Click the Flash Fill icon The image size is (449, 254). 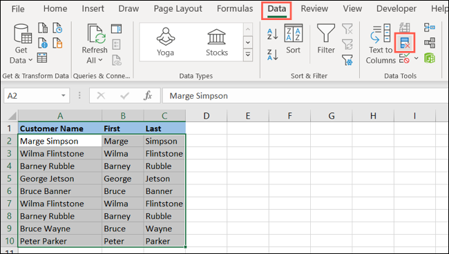pos(405,28)
